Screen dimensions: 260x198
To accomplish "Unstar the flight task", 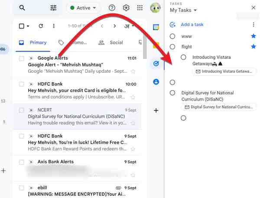I will [x=253, y=46].
